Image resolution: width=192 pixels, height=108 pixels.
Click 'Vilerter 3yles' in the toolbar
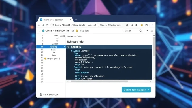click(x=115, y=25)
